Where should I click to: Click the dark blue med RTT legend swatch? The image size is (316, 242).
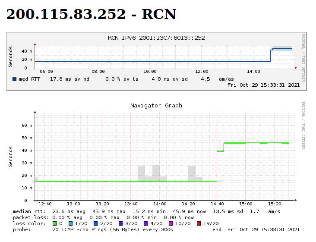[x=15, y=79]
